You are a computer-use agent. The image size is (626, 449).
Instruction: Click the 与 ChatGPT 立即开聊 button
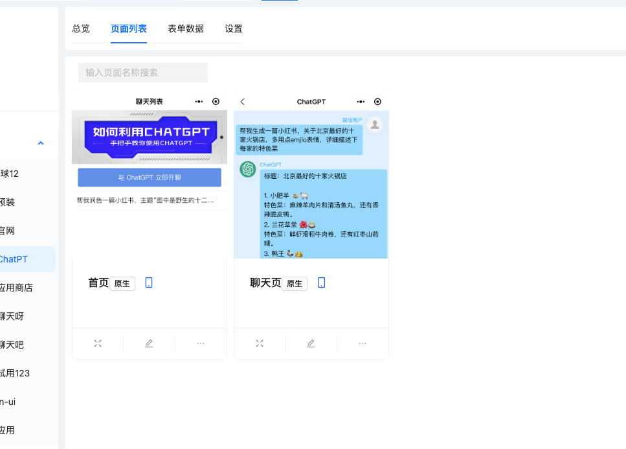[x=150, y=178]
